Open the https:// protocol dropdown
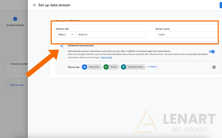Screen dimensions: 222x138 coord(65,34)
